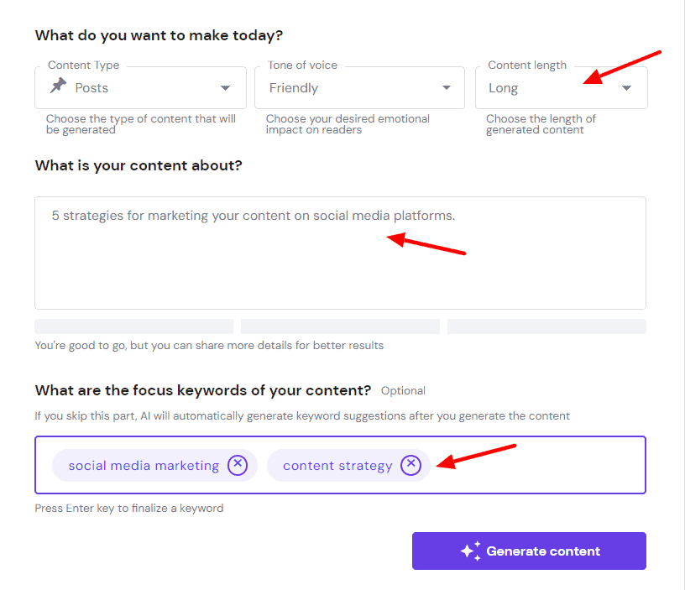Viewport: 685px width, 590px height.
Task: Click the middle detail progress bar segment
Action: (340, 326)
